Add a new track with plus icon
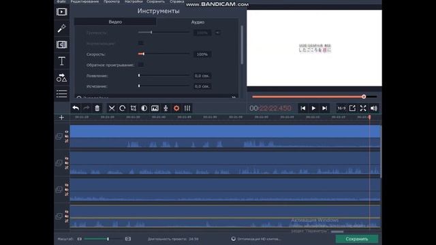Screen dimensions: 436x245 click(61, 118)
